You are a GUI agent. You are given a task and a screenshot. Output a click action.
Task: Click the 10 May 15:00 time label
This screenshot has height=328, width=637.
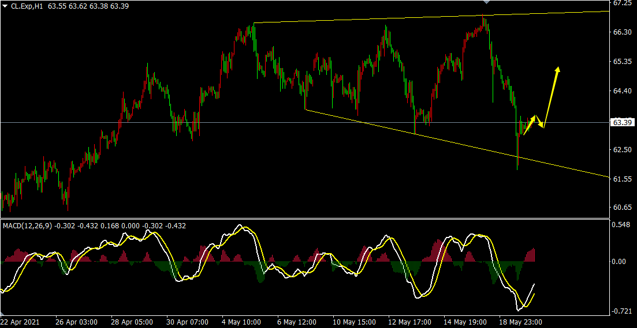[x=354, y=322]
